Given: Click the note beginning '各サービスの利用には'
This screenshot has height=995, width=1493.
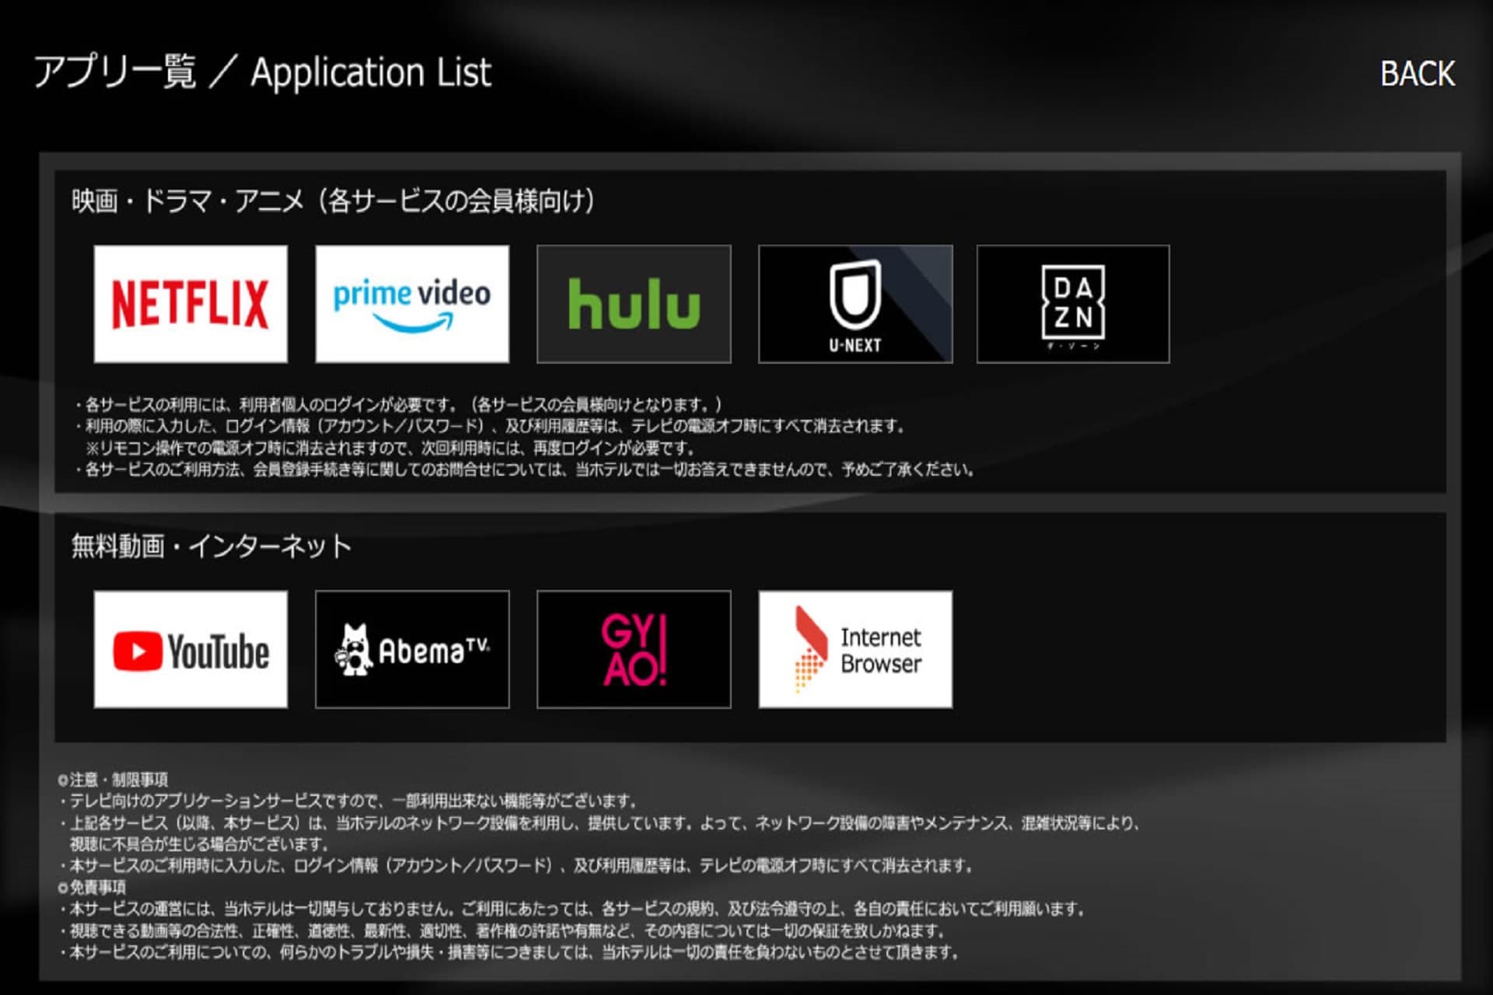Looking at the screenshot, I should coord(398,404).
